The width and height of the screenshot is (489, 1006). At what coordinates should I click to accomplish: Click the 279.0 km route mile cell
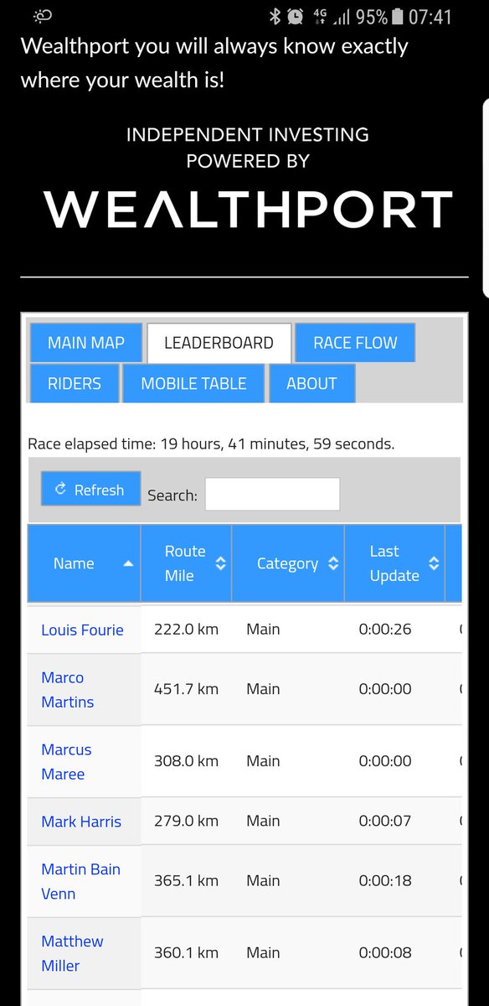pos(186,821)
